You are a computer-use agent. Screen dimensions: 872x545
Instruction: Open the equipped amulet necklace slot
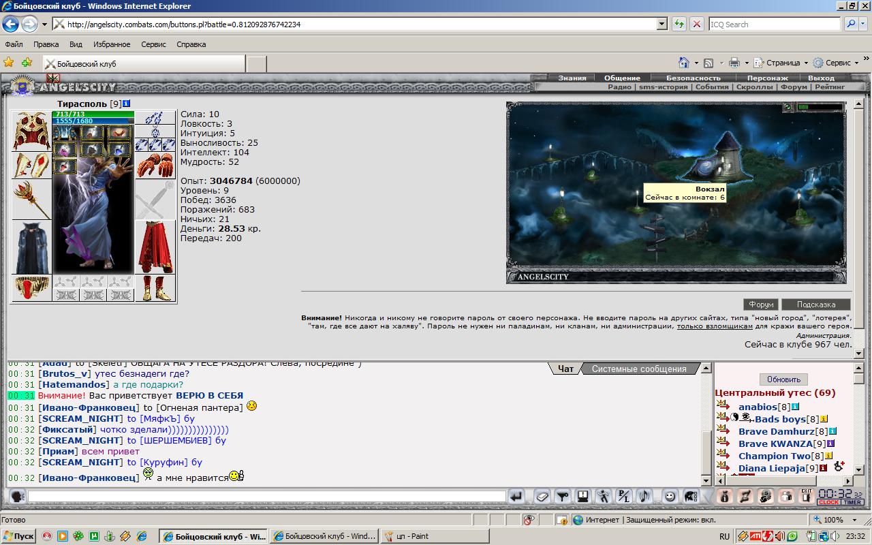155,131
